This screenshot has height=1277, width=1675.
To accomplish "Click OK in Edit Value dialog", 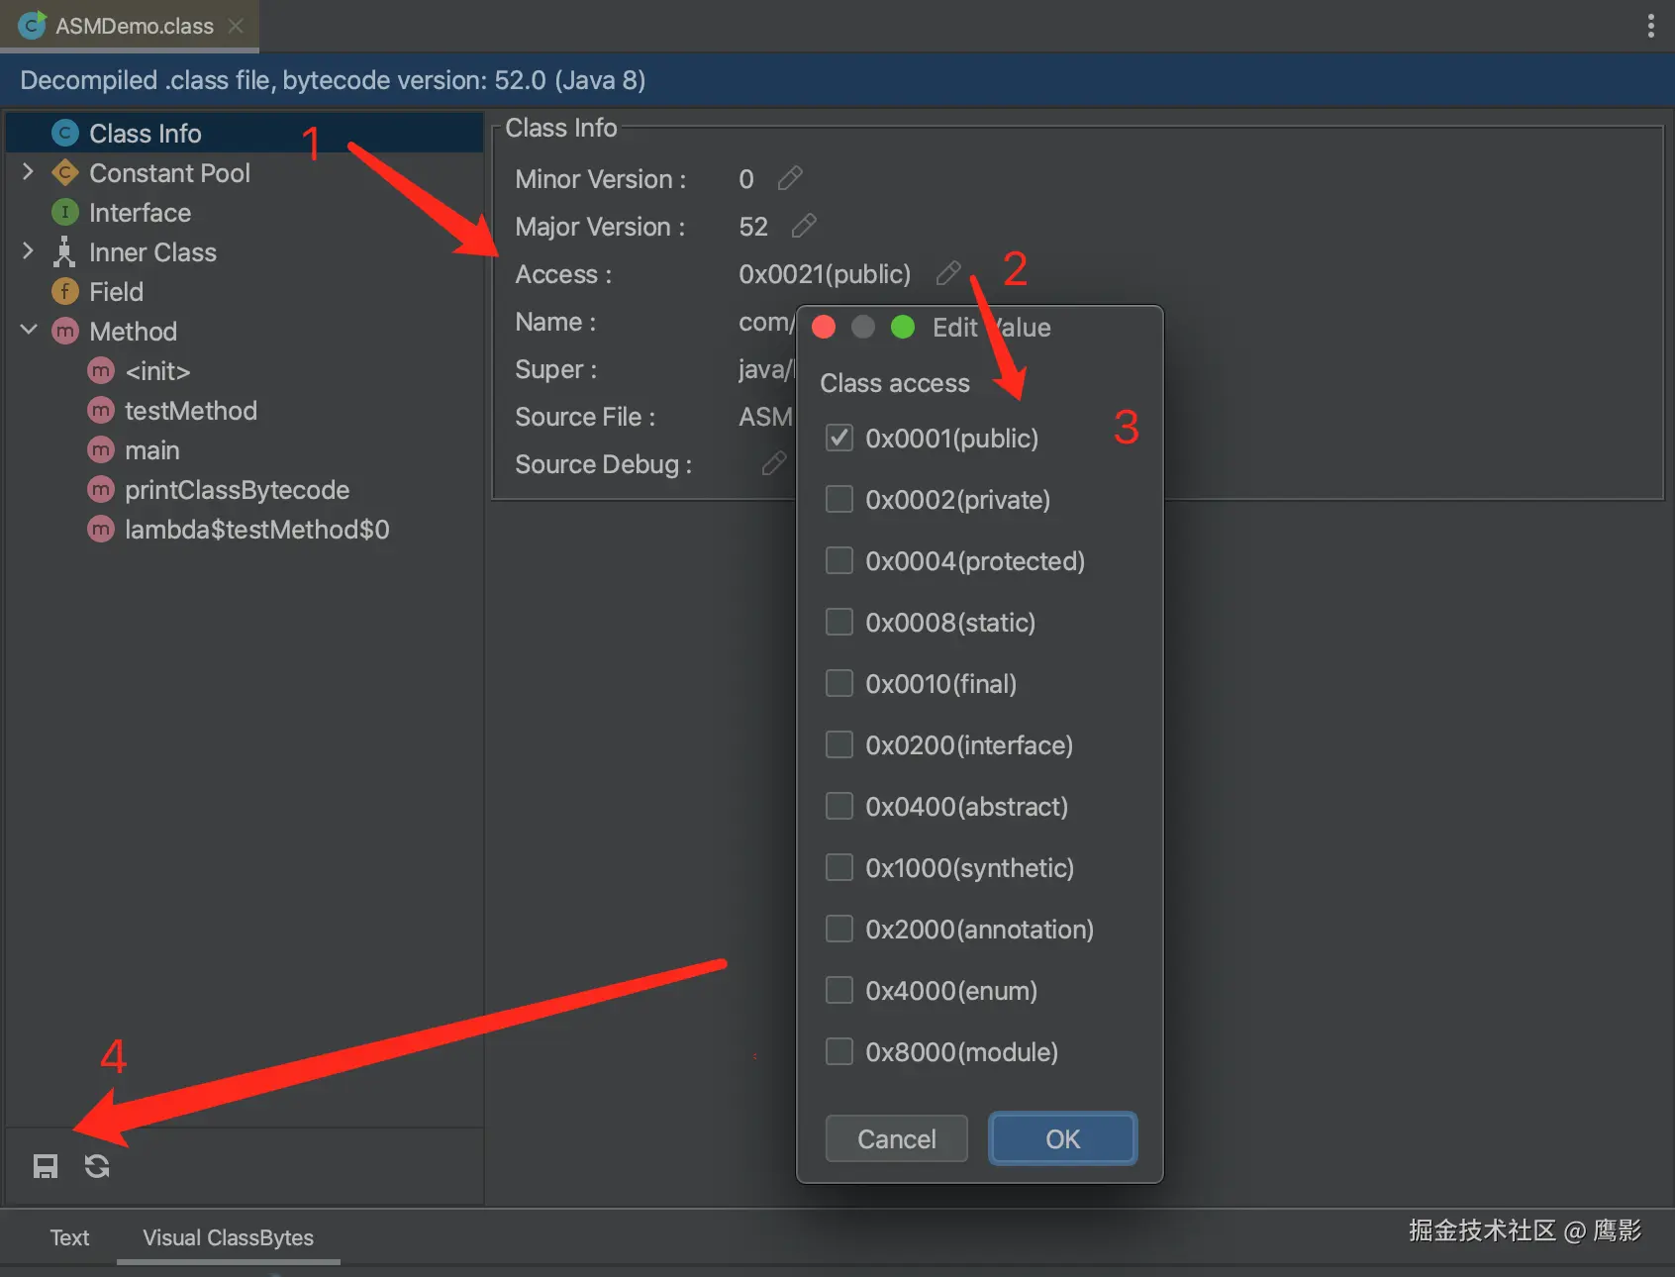I will click(x=1063, y=1138).
